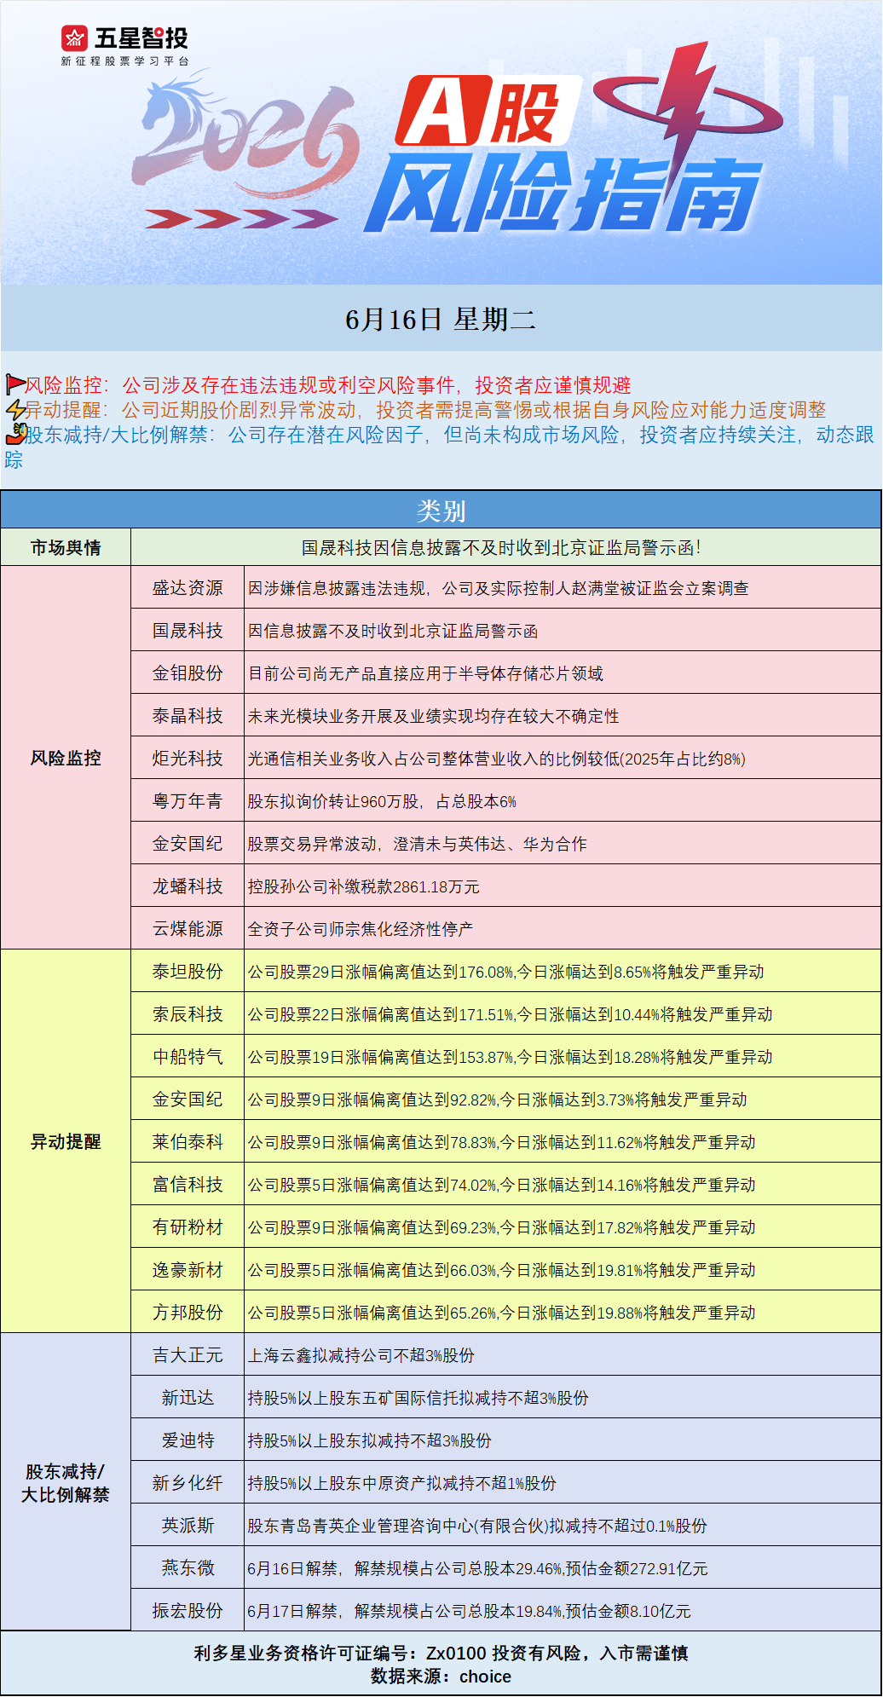Select stock name 泰坦股份
The height and width of the screenshot is (1697, 883).
(188, 972)
